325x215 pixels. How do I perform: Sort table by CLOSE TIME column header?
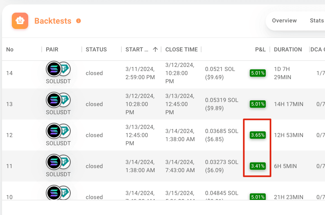click(x=181, y=49)
